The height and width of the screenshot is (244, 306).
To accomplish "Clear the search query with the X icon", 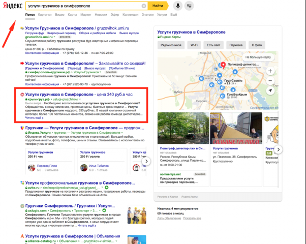I will 144,6.
